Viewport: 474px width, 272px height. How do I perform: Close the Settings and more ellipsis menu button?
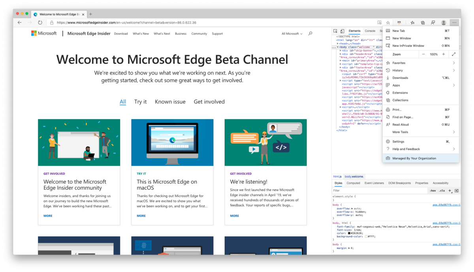tap(454, 22)
